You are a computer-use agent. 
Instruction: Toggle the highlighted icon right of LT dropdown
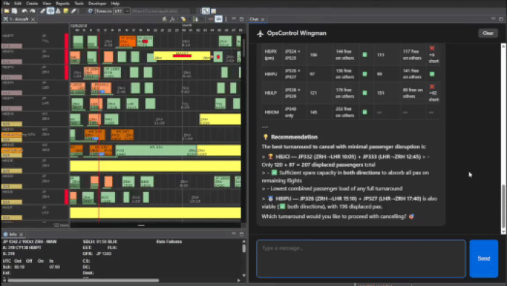[x=206, y=11]
